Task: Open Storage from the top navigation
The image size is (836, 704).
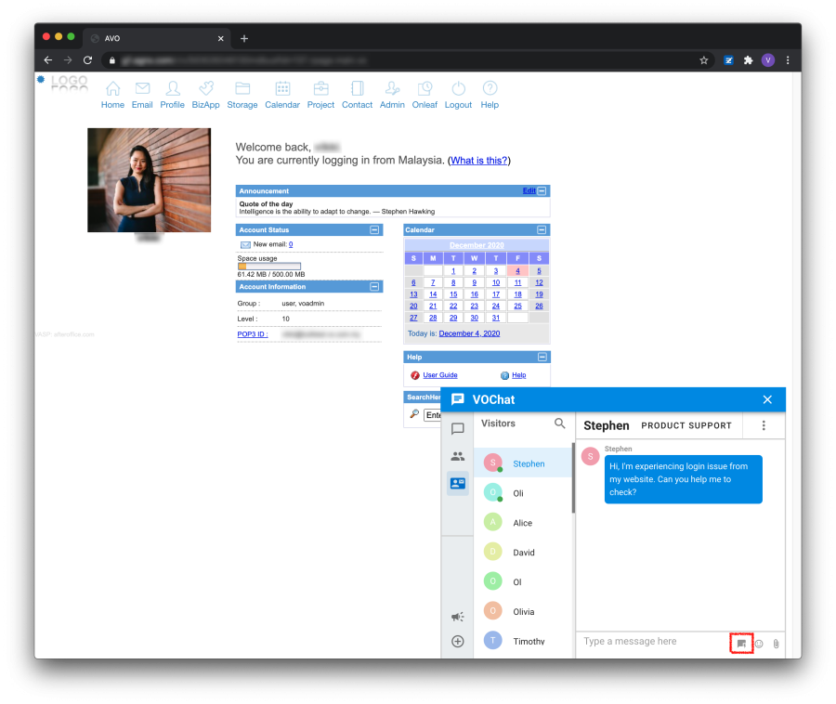Action: [242, 95]
